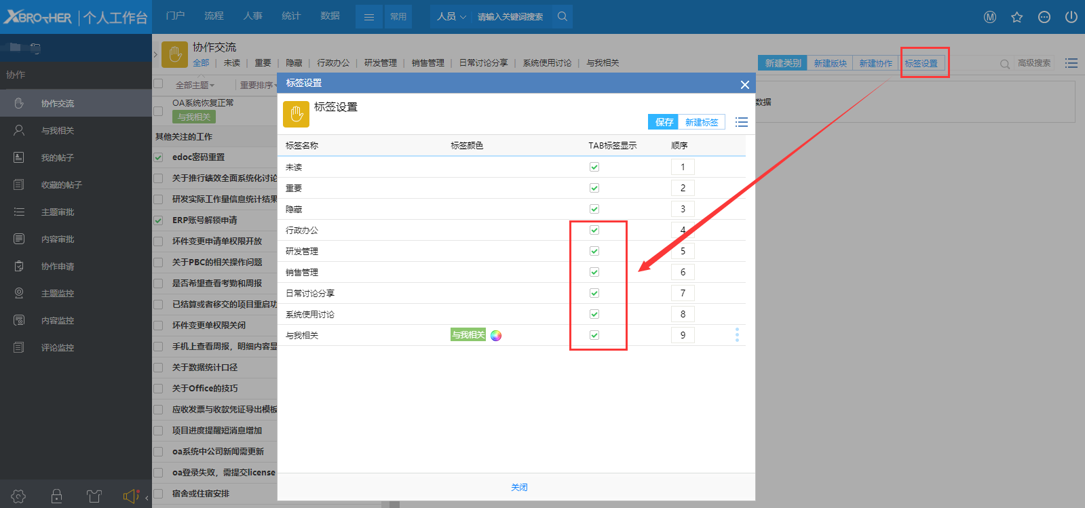The image size is (1085, 508).
Task: Toggle TAB display checkbox for 未读
Action: 594,167
